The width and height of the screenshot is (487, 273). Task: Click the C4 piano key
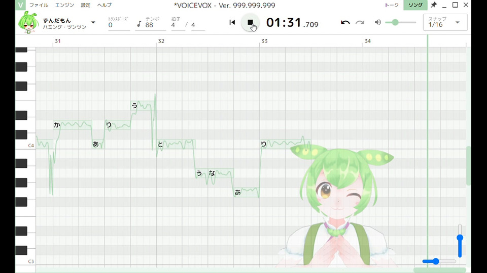point(25,145)
